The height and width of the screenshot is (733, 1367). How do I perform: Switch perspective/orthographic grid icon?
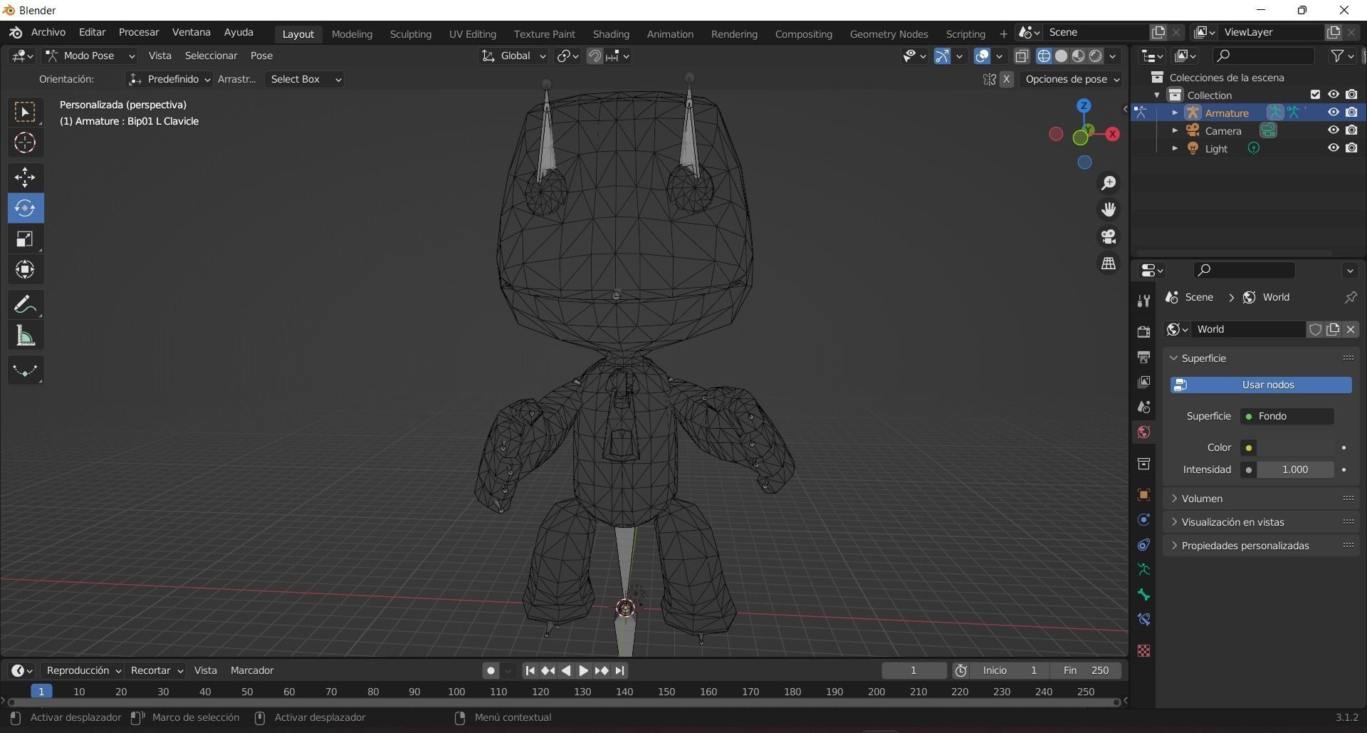(1109, 264)
